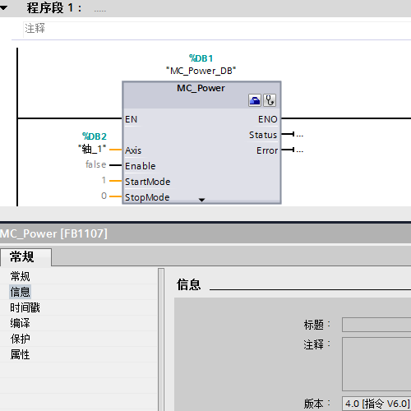Open 属性 properties entry
Viewport: 411px width, 411px height.
pos(20,354)
